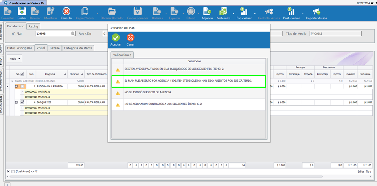Expand the first 0000000003 MATERIAL sub-row
This screenshot has height=186, width=377.
[22, 92]
